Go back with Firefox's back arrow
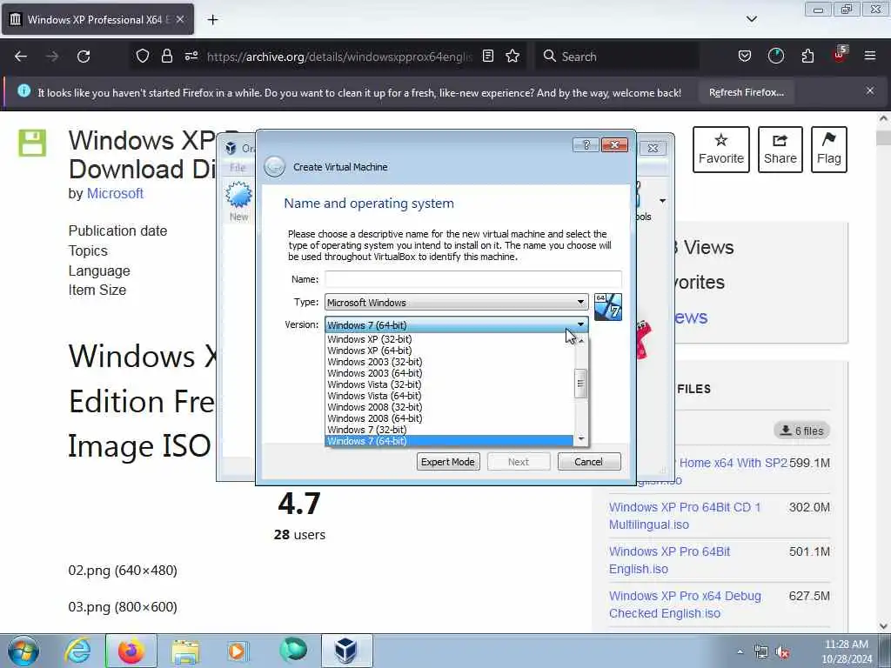Screen dimensions: 891x668 pos(21,57)
